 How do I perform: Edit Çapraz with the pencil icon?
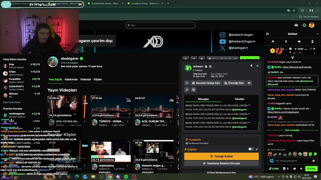point(257,149)
